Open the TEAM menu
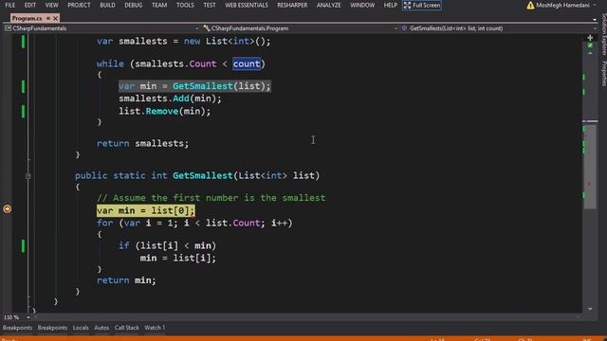This screenshot has height=341, width=607. pos(159,5)
